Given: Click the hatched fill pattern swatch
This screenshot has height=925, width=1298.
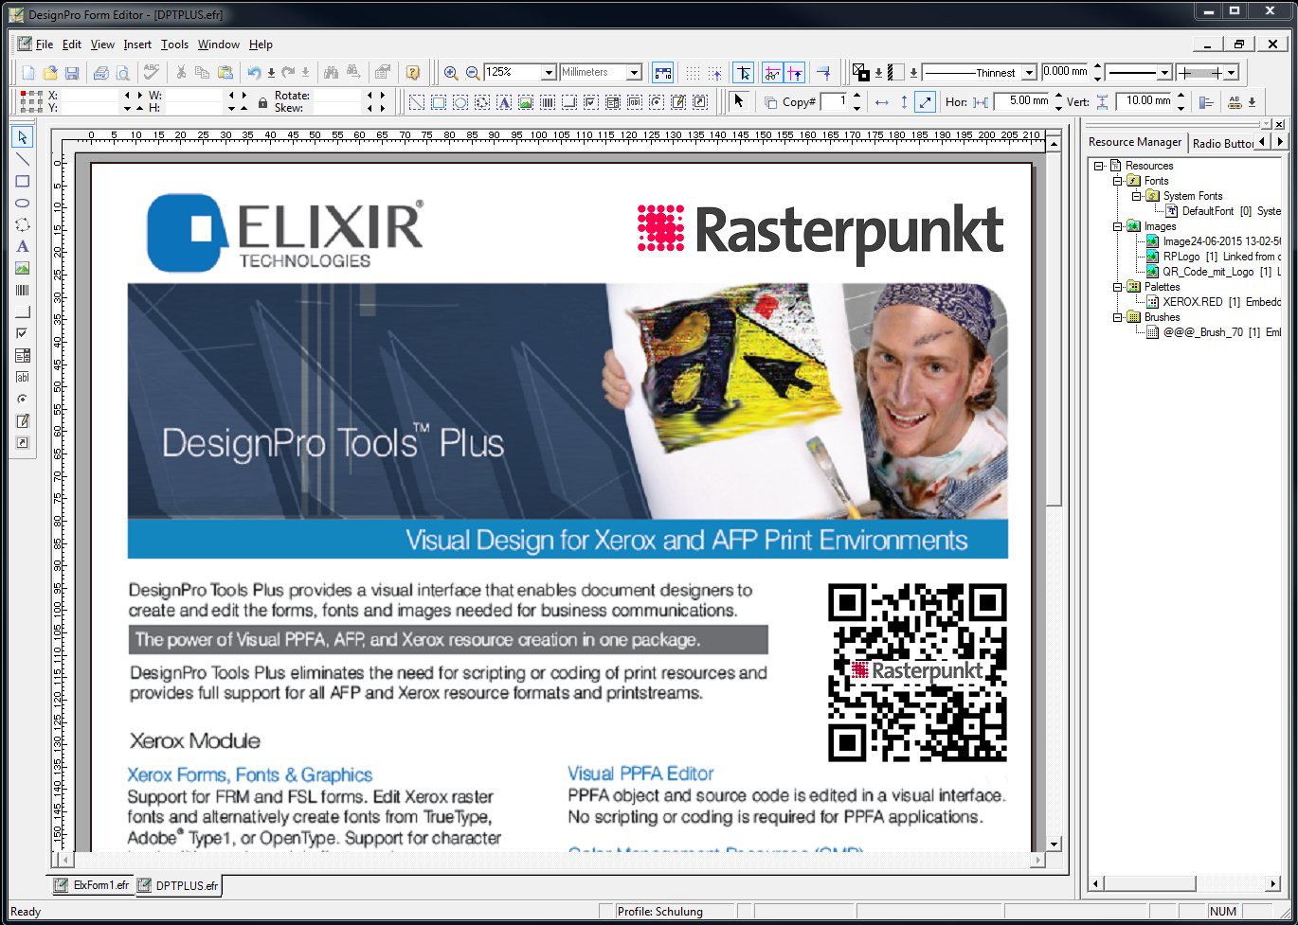Looking at the screenshot, I should tap(895, 72).
